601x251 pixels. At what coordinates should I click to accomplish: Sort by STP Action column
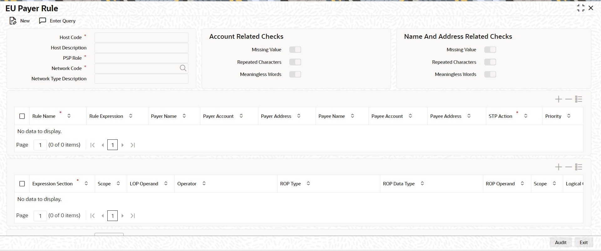click(526, 116)
